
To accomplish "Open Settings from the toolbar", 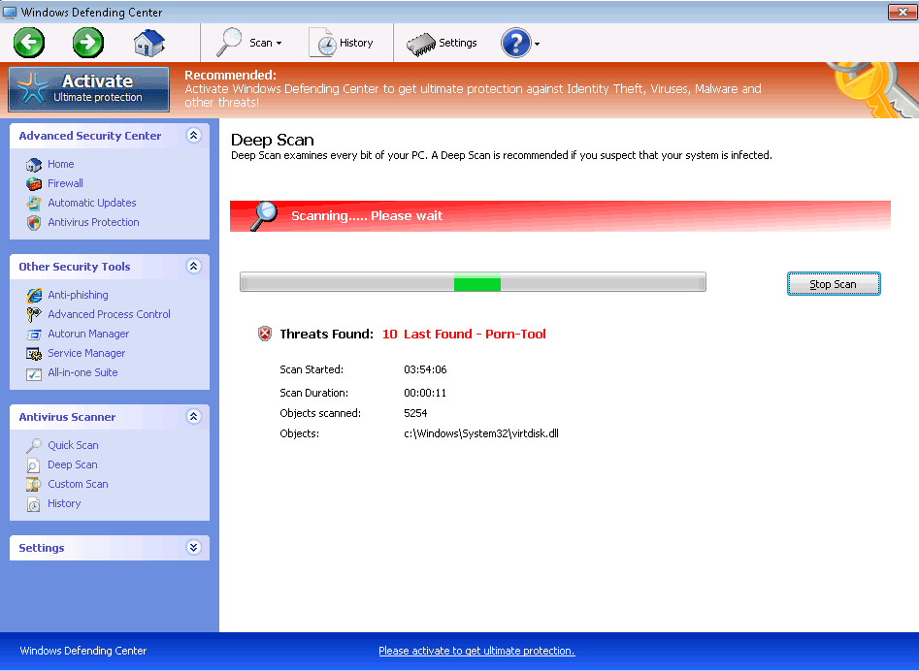I will (x=442, y=43).
